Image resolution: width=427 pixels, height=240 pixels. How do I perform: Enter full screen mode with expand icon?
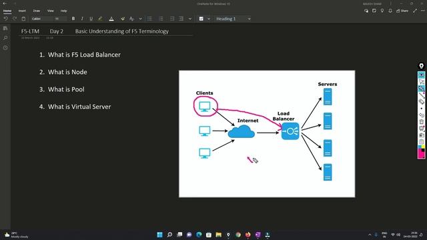click(x=415, y=11)
